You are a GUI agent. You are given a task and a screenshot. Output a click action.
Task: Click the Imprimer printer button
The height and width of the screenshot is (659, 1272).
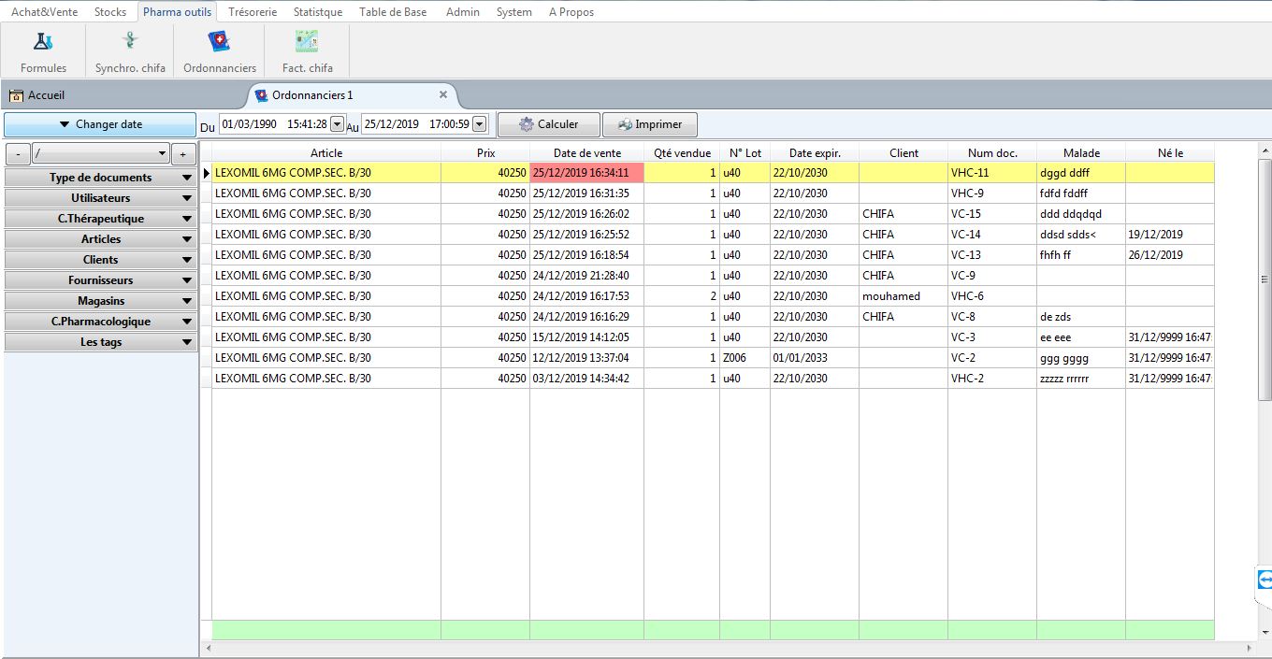(x=650, y=124)
